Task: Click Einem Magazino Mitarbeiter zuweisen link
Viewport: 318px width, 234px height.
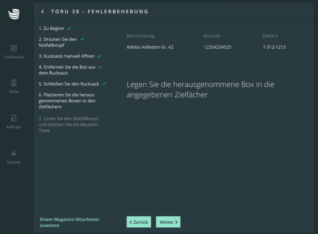Action: [69, 222]
